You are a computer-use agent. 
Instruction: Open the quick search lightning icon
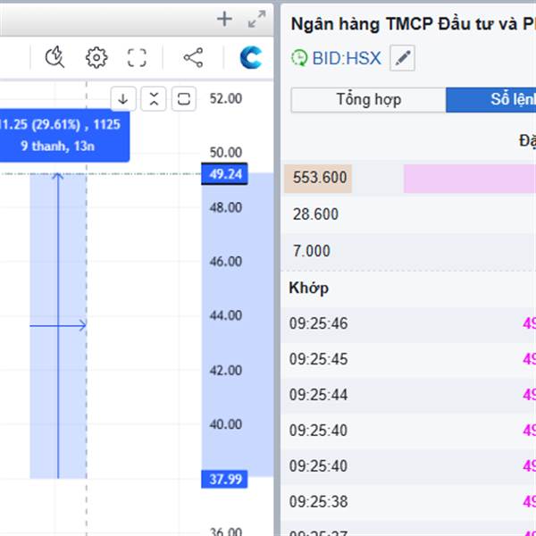click(54, 57)
